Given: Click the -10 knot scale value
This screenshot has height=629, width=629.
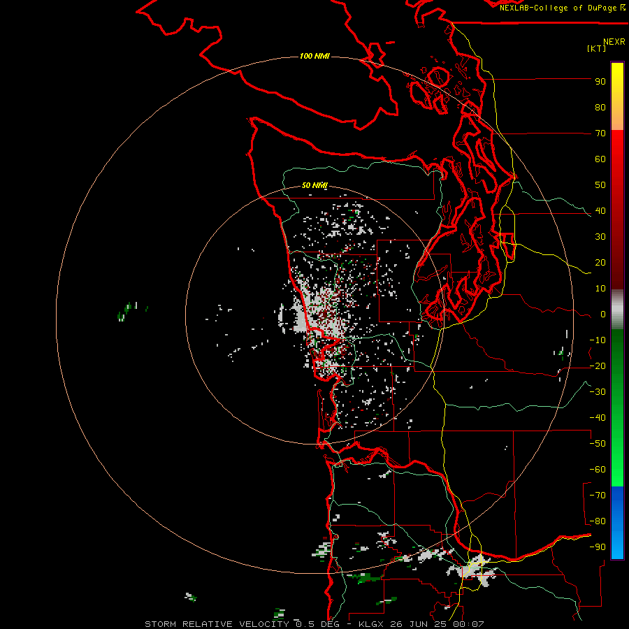Looking at the screenshot, I should tap(598, 340).
